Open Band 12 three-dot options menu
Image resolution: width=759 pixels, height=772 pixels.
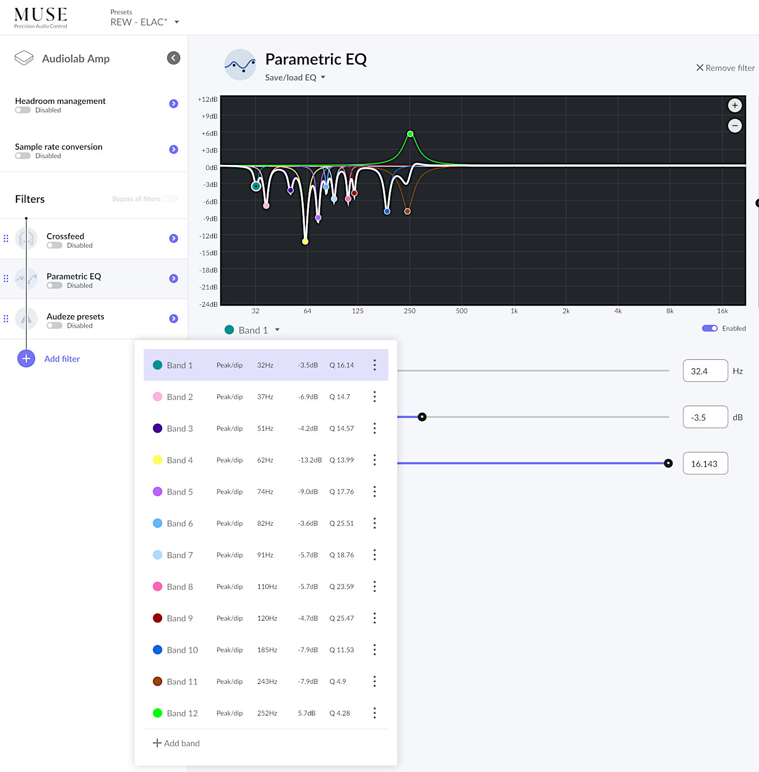click(374, 713)
